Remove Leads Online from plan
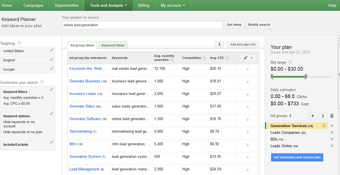Screen dimensions: 340x175 [332, 146]
